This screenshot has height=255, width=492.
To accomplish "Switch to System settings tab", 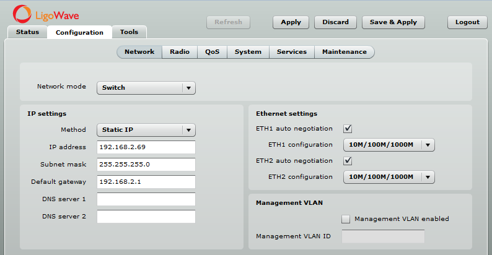I will tap(248, 52).
